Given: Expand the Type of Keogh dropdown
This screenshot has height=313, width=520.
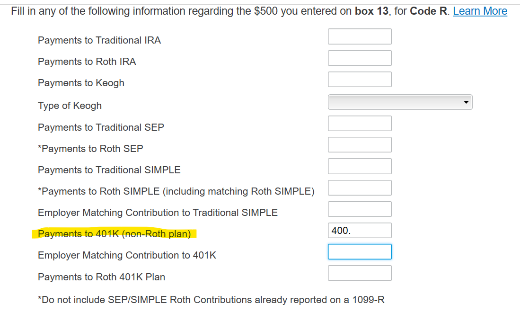Looking at the screenshot, I should pyautogui.click(x=400, y=102).
